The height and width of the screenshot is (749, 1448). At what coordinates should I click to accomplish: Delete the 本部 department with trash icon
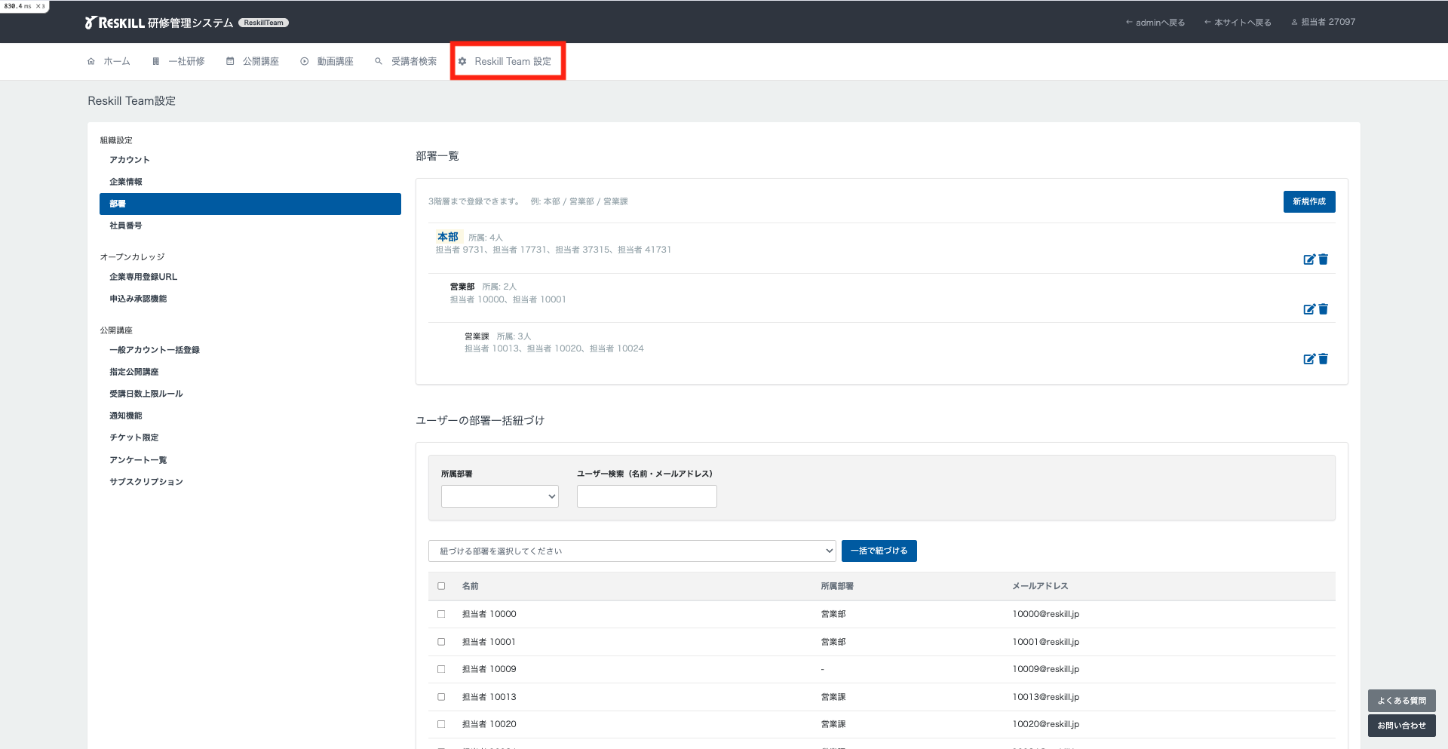pos(1323,259)
